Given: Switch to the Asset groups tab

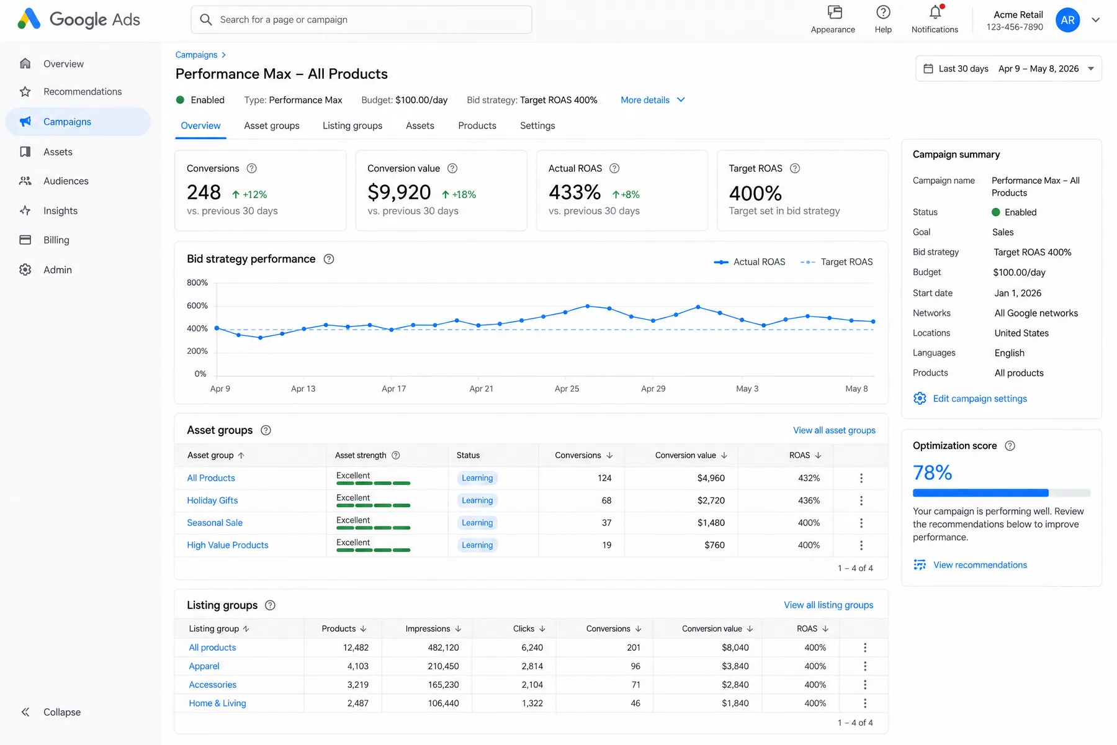Looking at the screenshot, I should tap(272, 125).
